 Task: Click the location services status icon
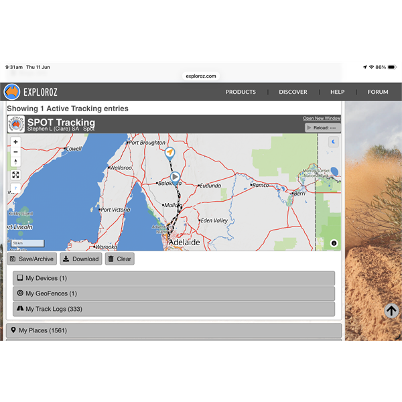pyautogui.click(x=365, y=67)
